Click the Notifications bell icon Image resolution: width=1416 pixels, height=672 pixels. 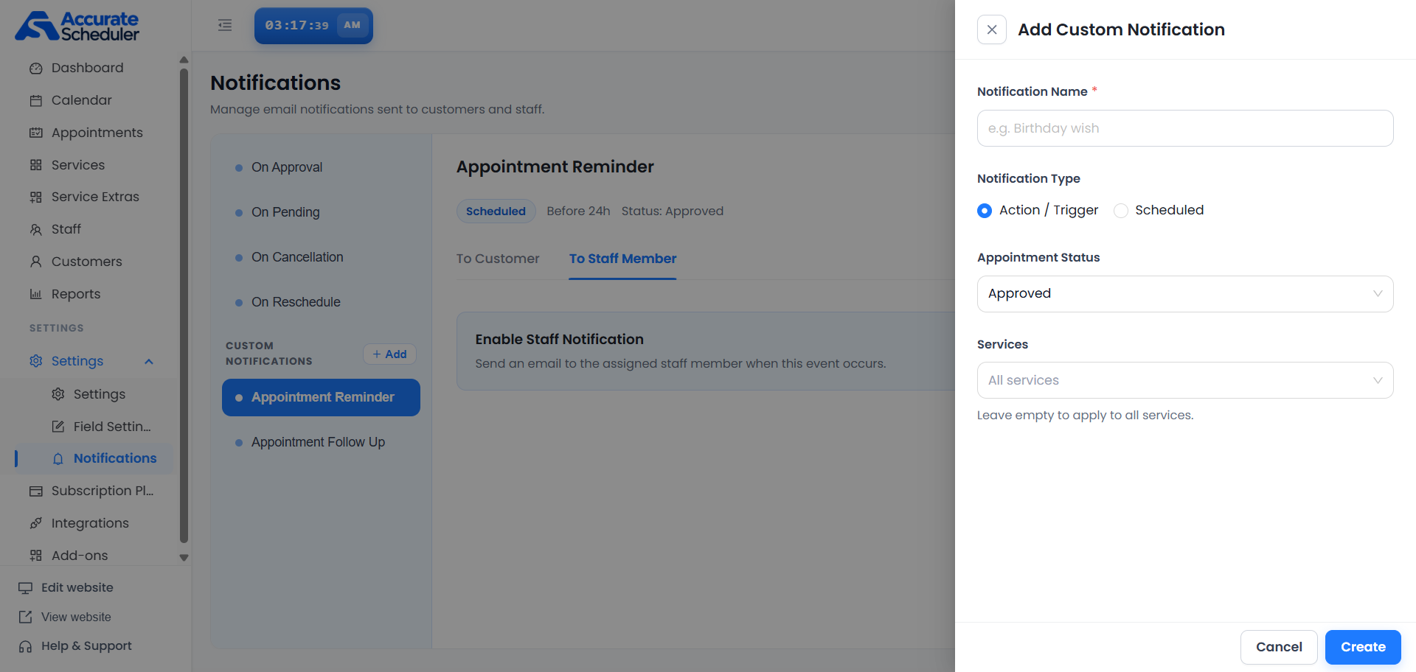[58, 459]
